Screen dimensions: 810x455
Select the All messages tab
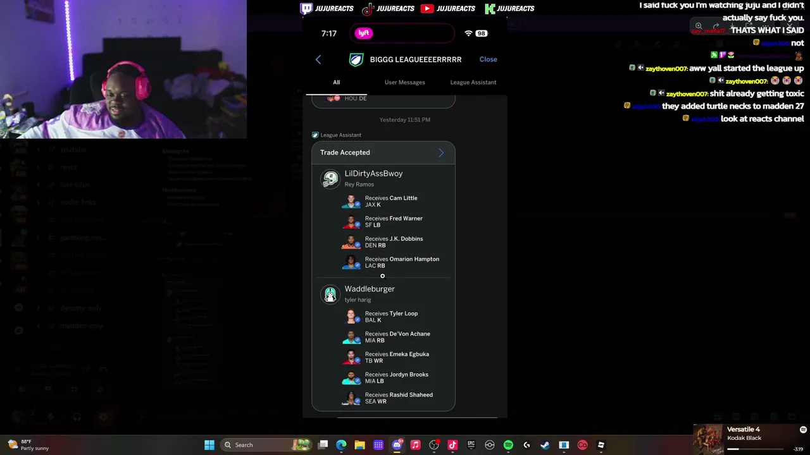tap(337, 82)
